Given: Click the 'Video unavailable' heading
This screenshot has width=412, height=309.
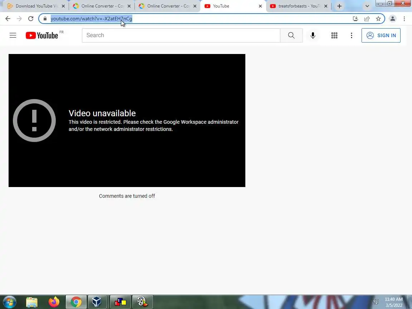Looking at the screenshot, I should pyautogui.click(x=102, y=113).
